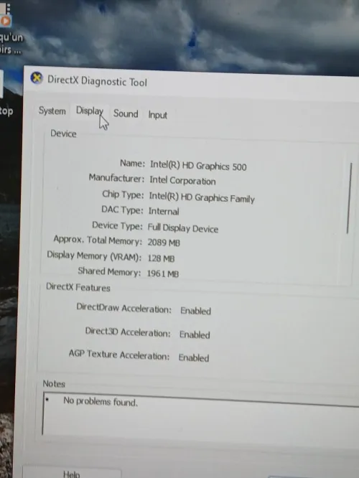Click the DAC Type "Internal" value
Image resolution: width=359 pixels, height=478 pixels.
[x=164, y=211]
